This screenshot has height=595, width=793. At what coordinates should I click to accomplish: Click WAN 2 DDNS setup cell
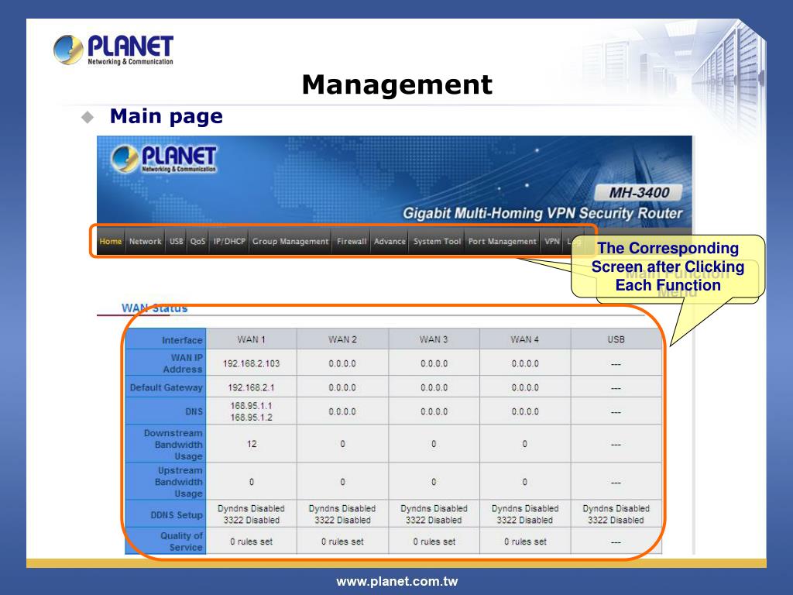(342, 514)
